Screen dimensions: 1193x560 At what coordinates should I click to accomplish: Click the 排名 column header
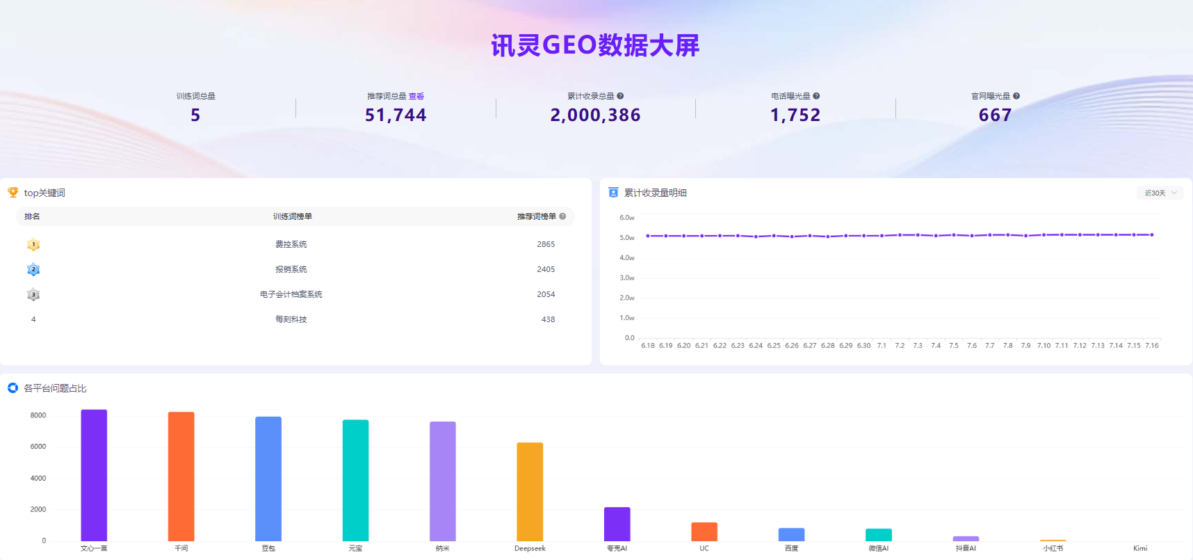pyautogui.click(x=32, y=216)
